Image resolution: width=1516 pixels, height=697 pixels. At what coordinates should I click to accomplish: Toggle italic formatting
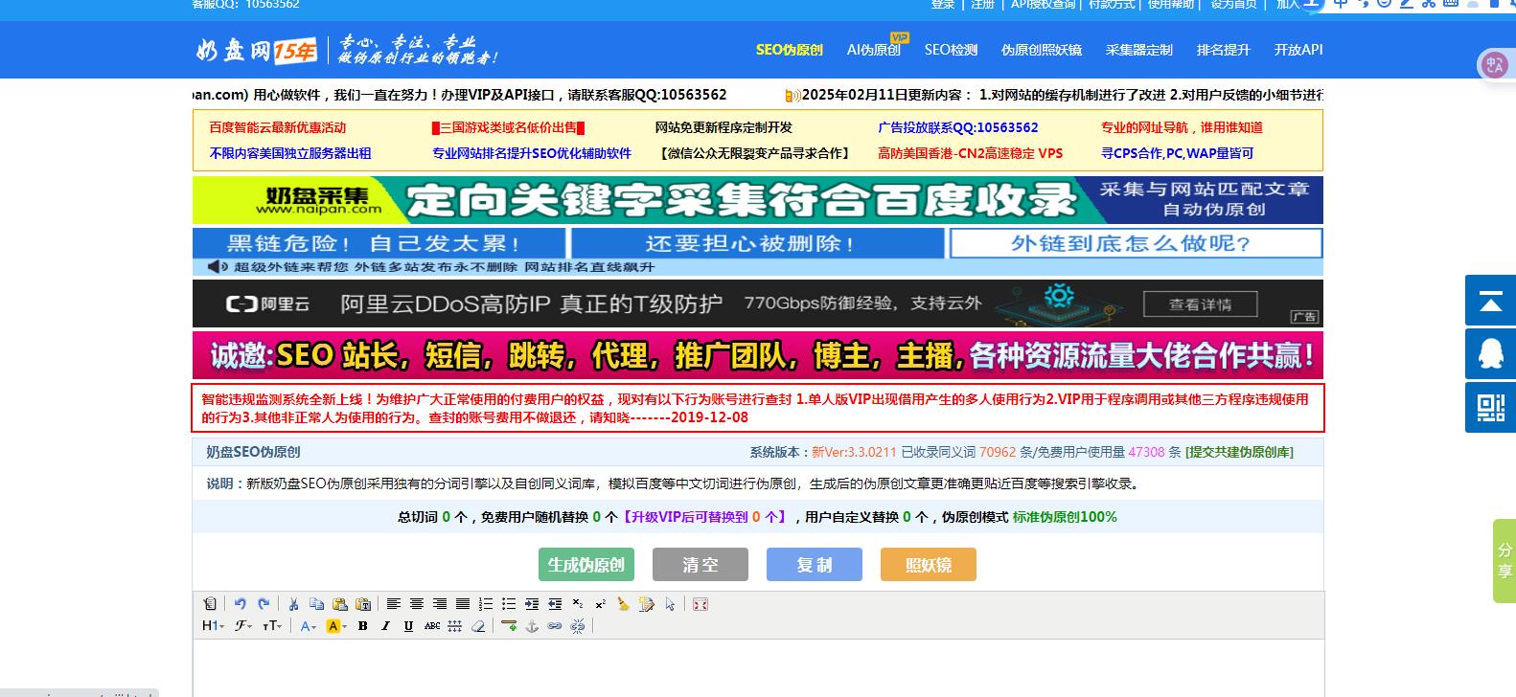click(385, 626)
